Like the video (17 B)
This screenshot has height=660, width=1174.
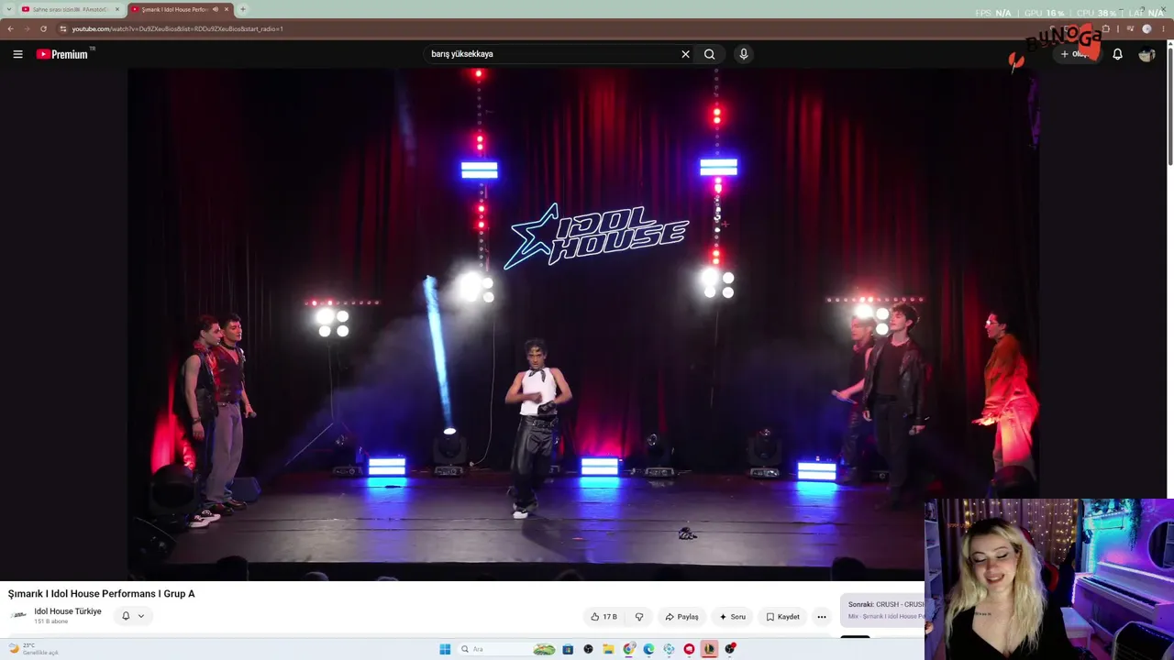604,617
